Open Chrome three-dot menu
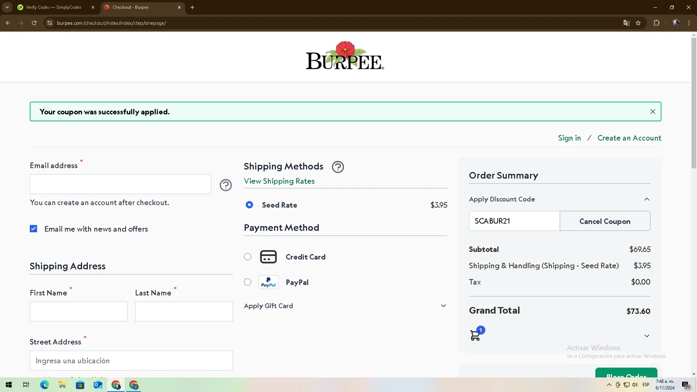Screen dimensions: 697x392 click(x=689, y=23)
